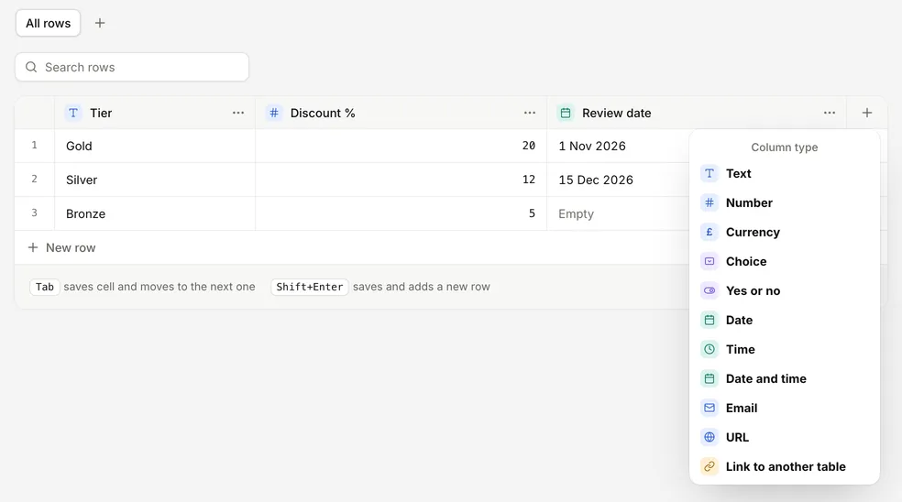Add a new view with the plus icon beside All rows
The height and width of the screenshot is (502, 902).
tap(100, 23)
